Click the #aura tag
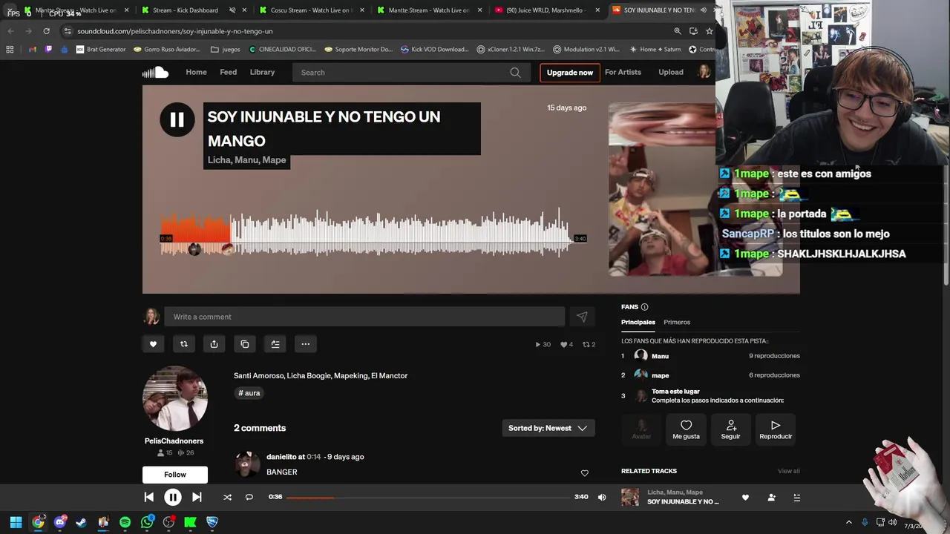Viewport: 950px width, 534px height. pyautogui.click(x=249, y=393)
